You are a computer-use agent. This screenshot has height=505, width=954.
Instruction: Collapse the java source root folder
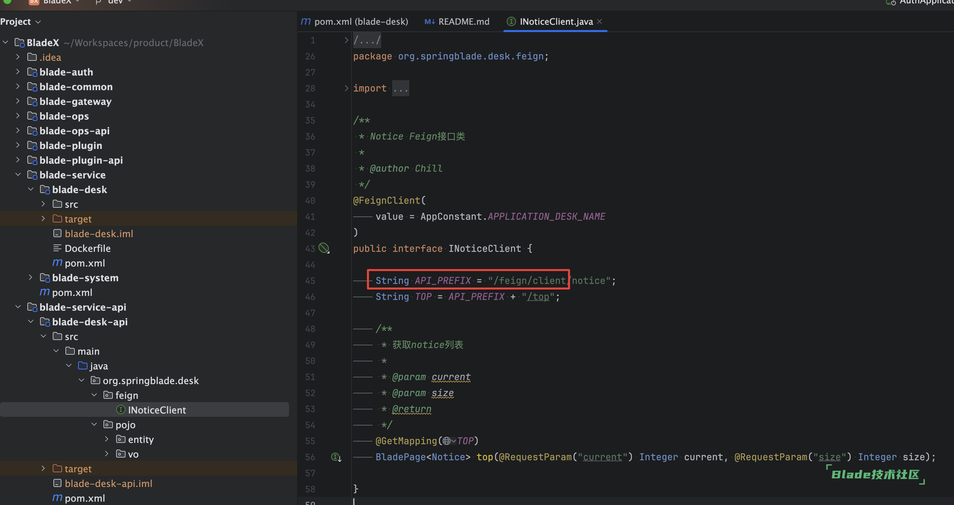69,366
